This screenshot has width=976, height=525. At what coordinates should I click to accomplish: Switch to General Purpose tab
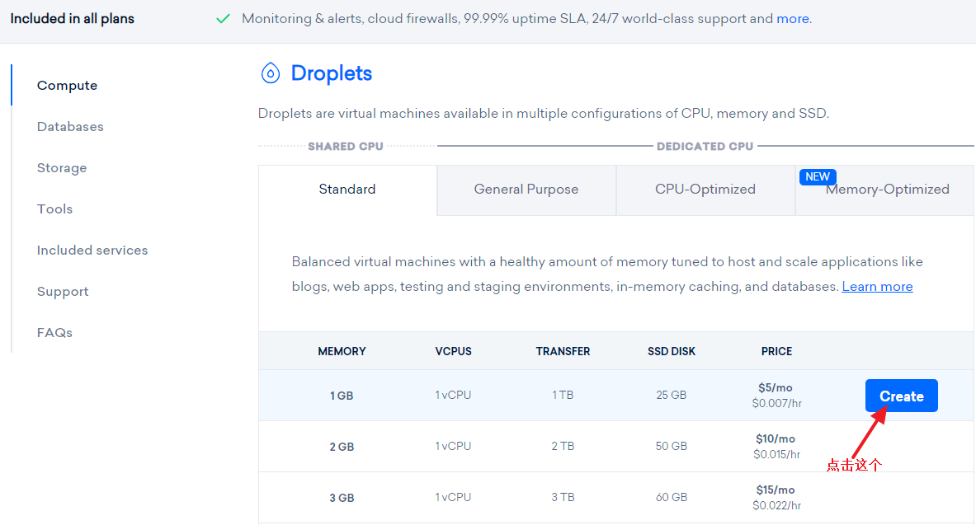click(526, 190)
